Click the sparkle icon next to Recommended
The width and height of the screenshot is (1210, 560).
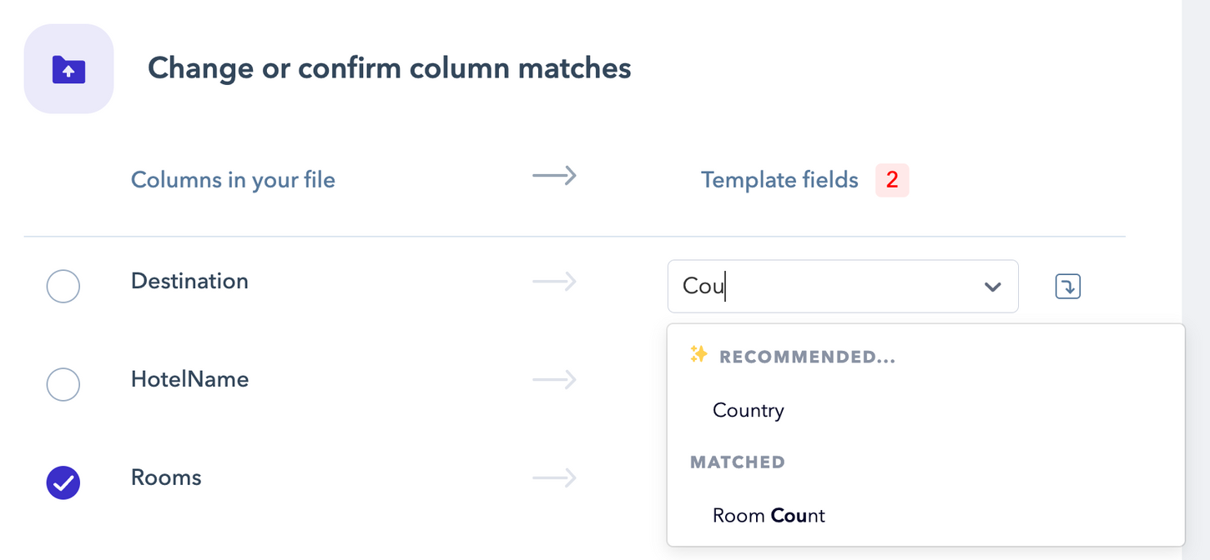point(698,356)
